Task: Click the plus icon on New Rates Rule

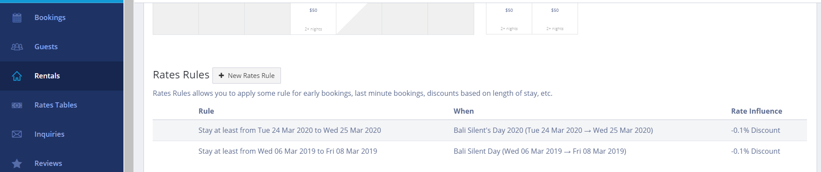Action: [221, 75]
